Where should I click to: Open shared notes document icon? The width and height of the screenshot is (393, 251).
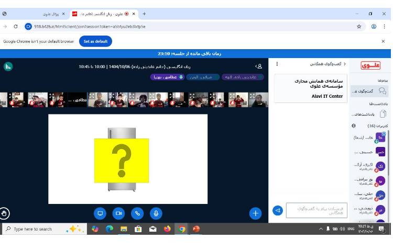pyautogui.click(x=383, y=114)
